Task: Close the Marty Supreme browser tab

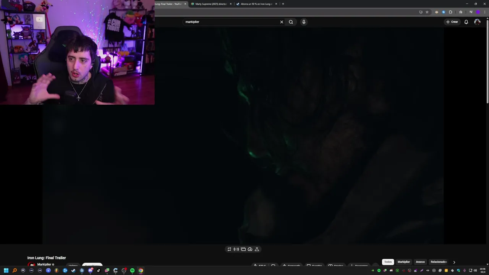Action: coord(231,4)
